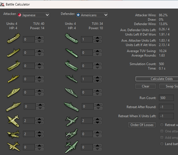
Task: Click the American destroyer unit icon
Action: pyautogui.click(x=72, y=79)
